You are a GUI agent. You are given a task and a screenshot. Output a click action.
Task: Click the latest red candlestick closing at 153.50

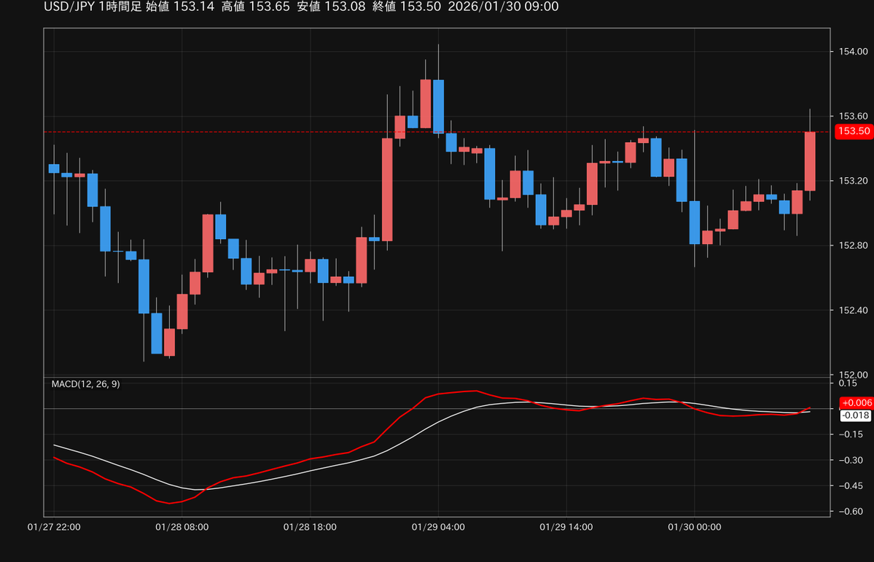[x=810, y=161]
